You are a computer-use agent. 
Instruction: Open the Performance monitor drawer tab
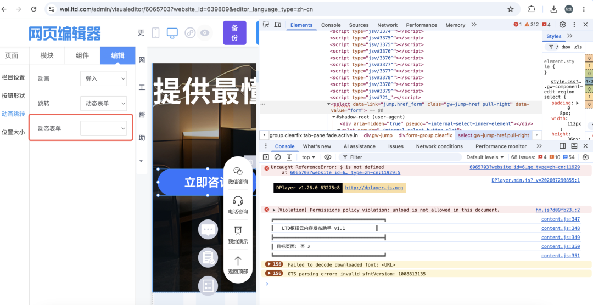[501, 146]
